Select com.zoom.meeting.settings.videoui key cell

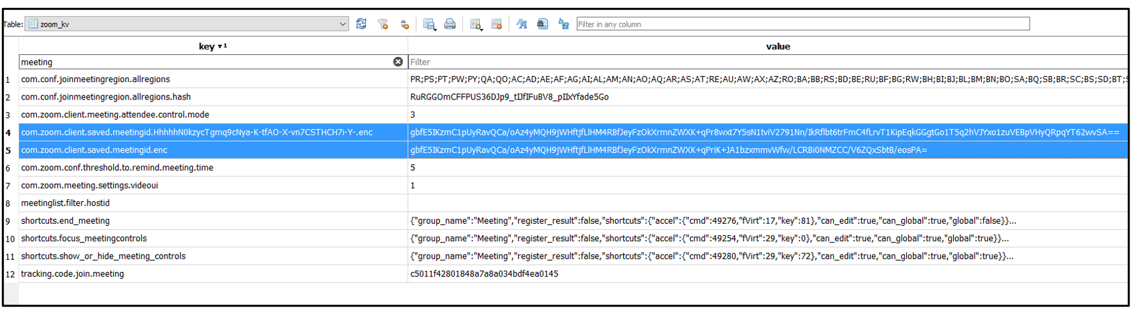coord(213,186)
